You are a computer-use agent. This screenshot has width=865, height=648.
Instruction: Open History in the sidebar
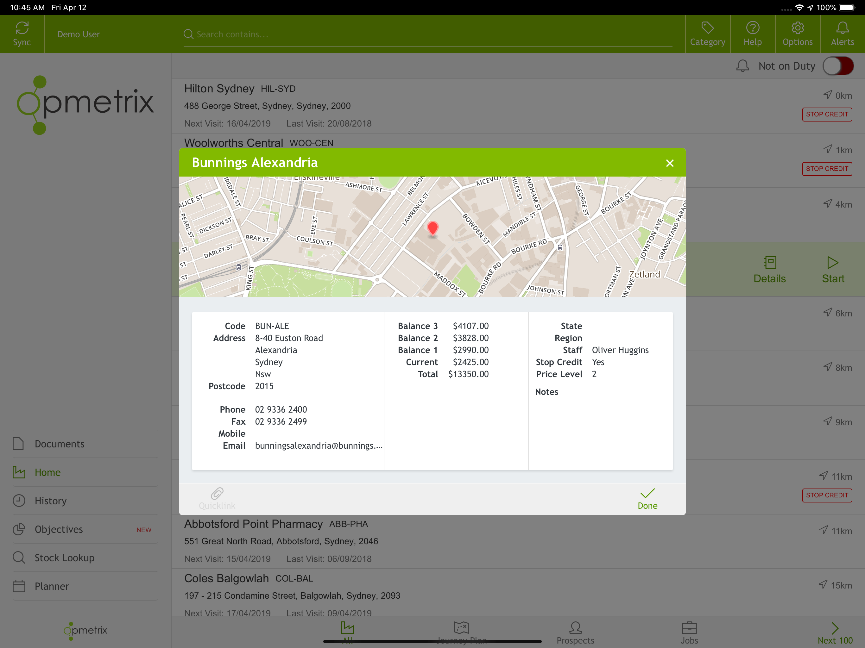85,501
